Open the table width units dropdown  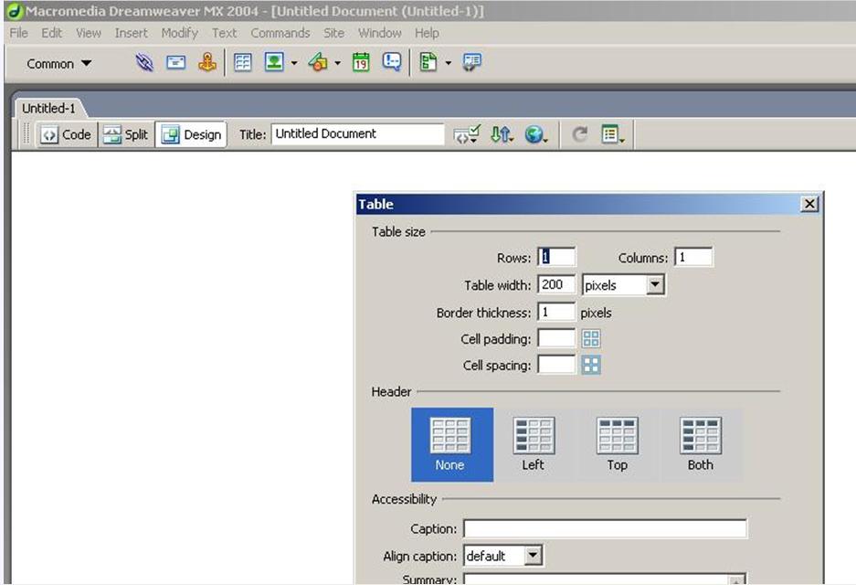point(654,285)
